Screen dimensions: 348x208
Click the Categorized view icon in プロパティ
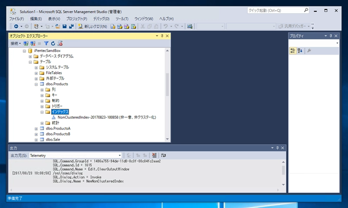pyautogui.click(x=293, y=51)
